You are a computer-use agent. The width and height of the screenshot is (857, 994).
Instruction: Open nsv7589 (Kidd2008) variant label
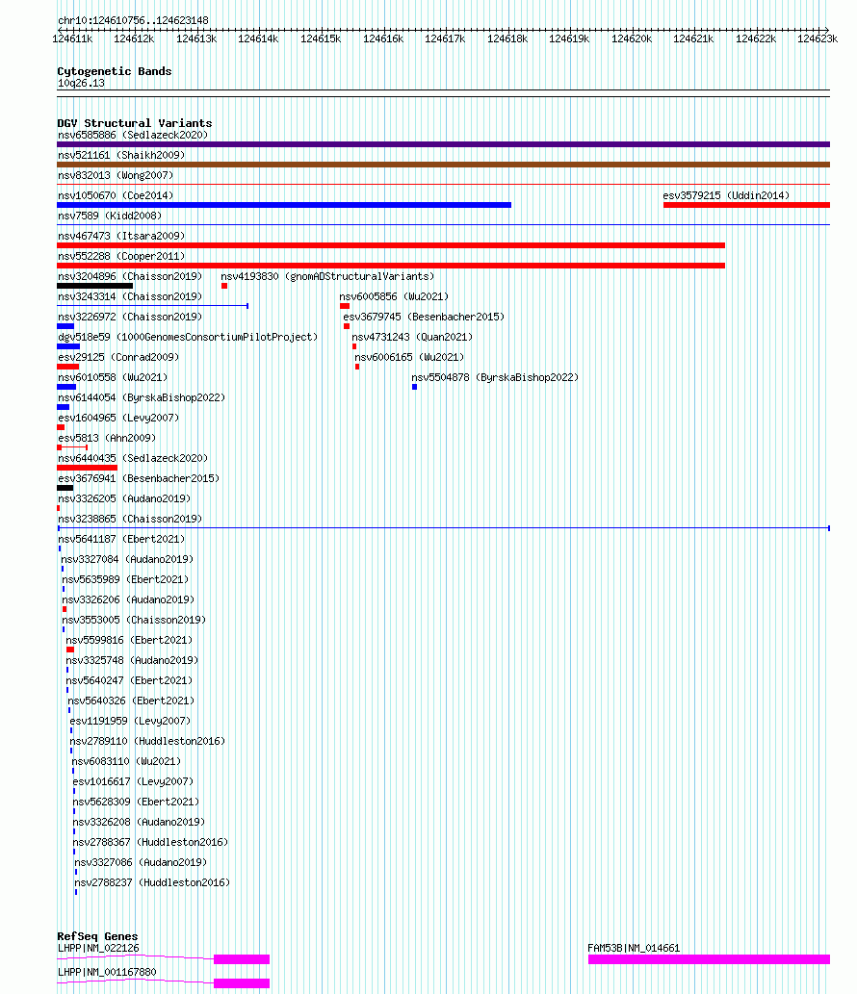click(x=110, y=217)
